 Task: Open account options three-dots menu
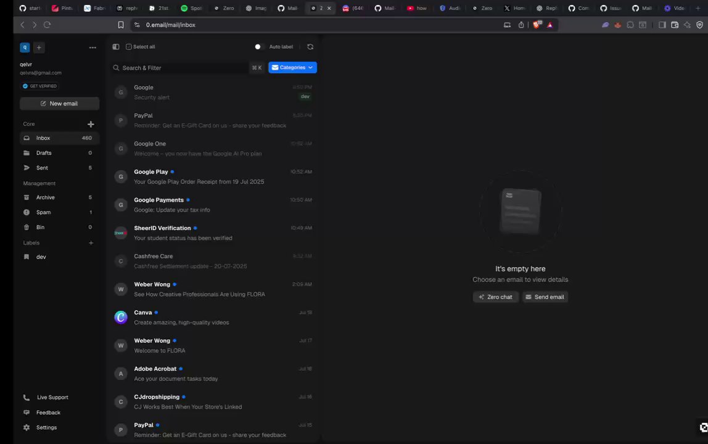93,47
